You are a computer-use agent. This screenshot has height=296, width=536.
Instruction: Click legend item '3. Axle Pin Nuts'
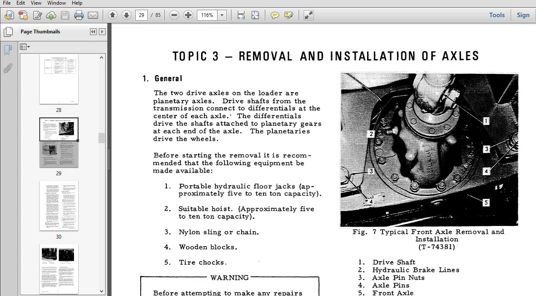click(391, 277)
